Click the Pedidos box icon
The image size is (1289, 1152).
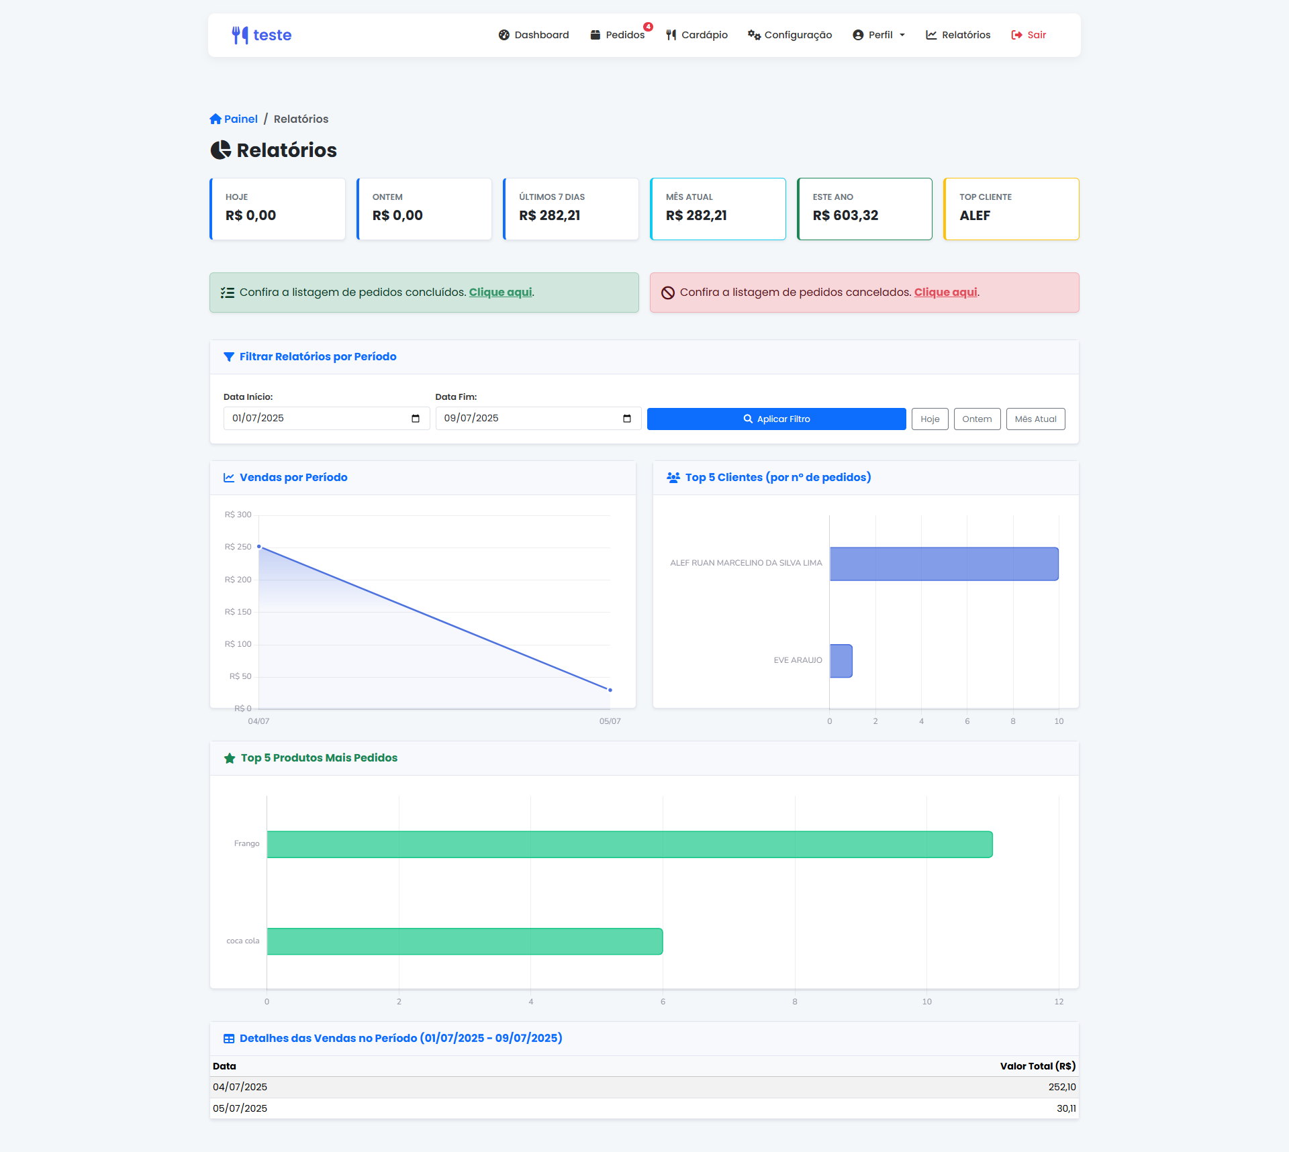coord(595,35)
